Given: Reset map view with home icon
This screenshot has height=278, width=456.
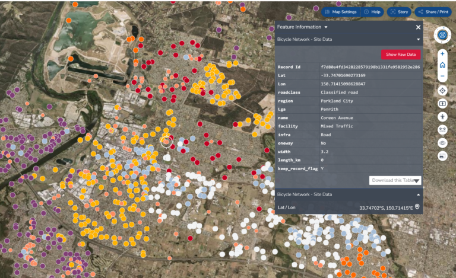Looking at the screenshot, I should (x=442, y=65).
